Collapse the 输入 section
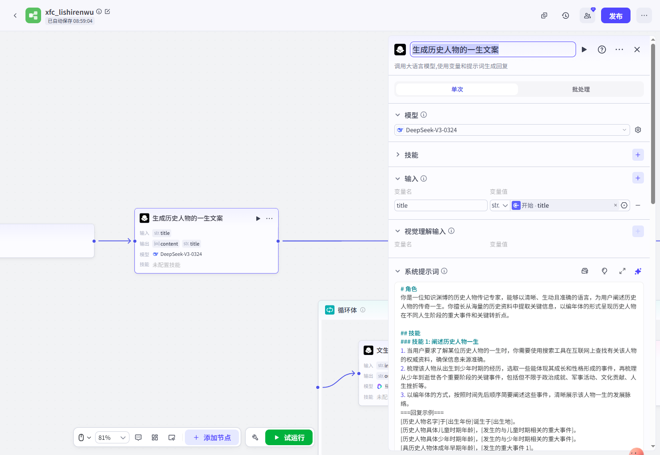This screenshot has height=455, width=660. [x=397, y=179]
